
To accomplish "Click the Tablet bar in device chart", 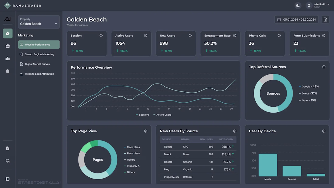I will click(316, 175).
